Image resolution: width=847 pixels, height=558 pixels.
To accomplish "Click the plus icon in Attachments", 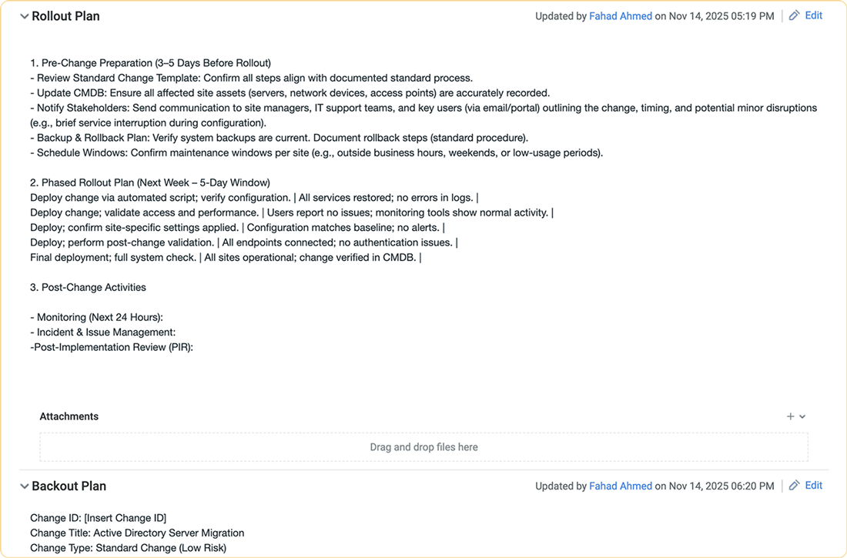I will click(790, 416).
